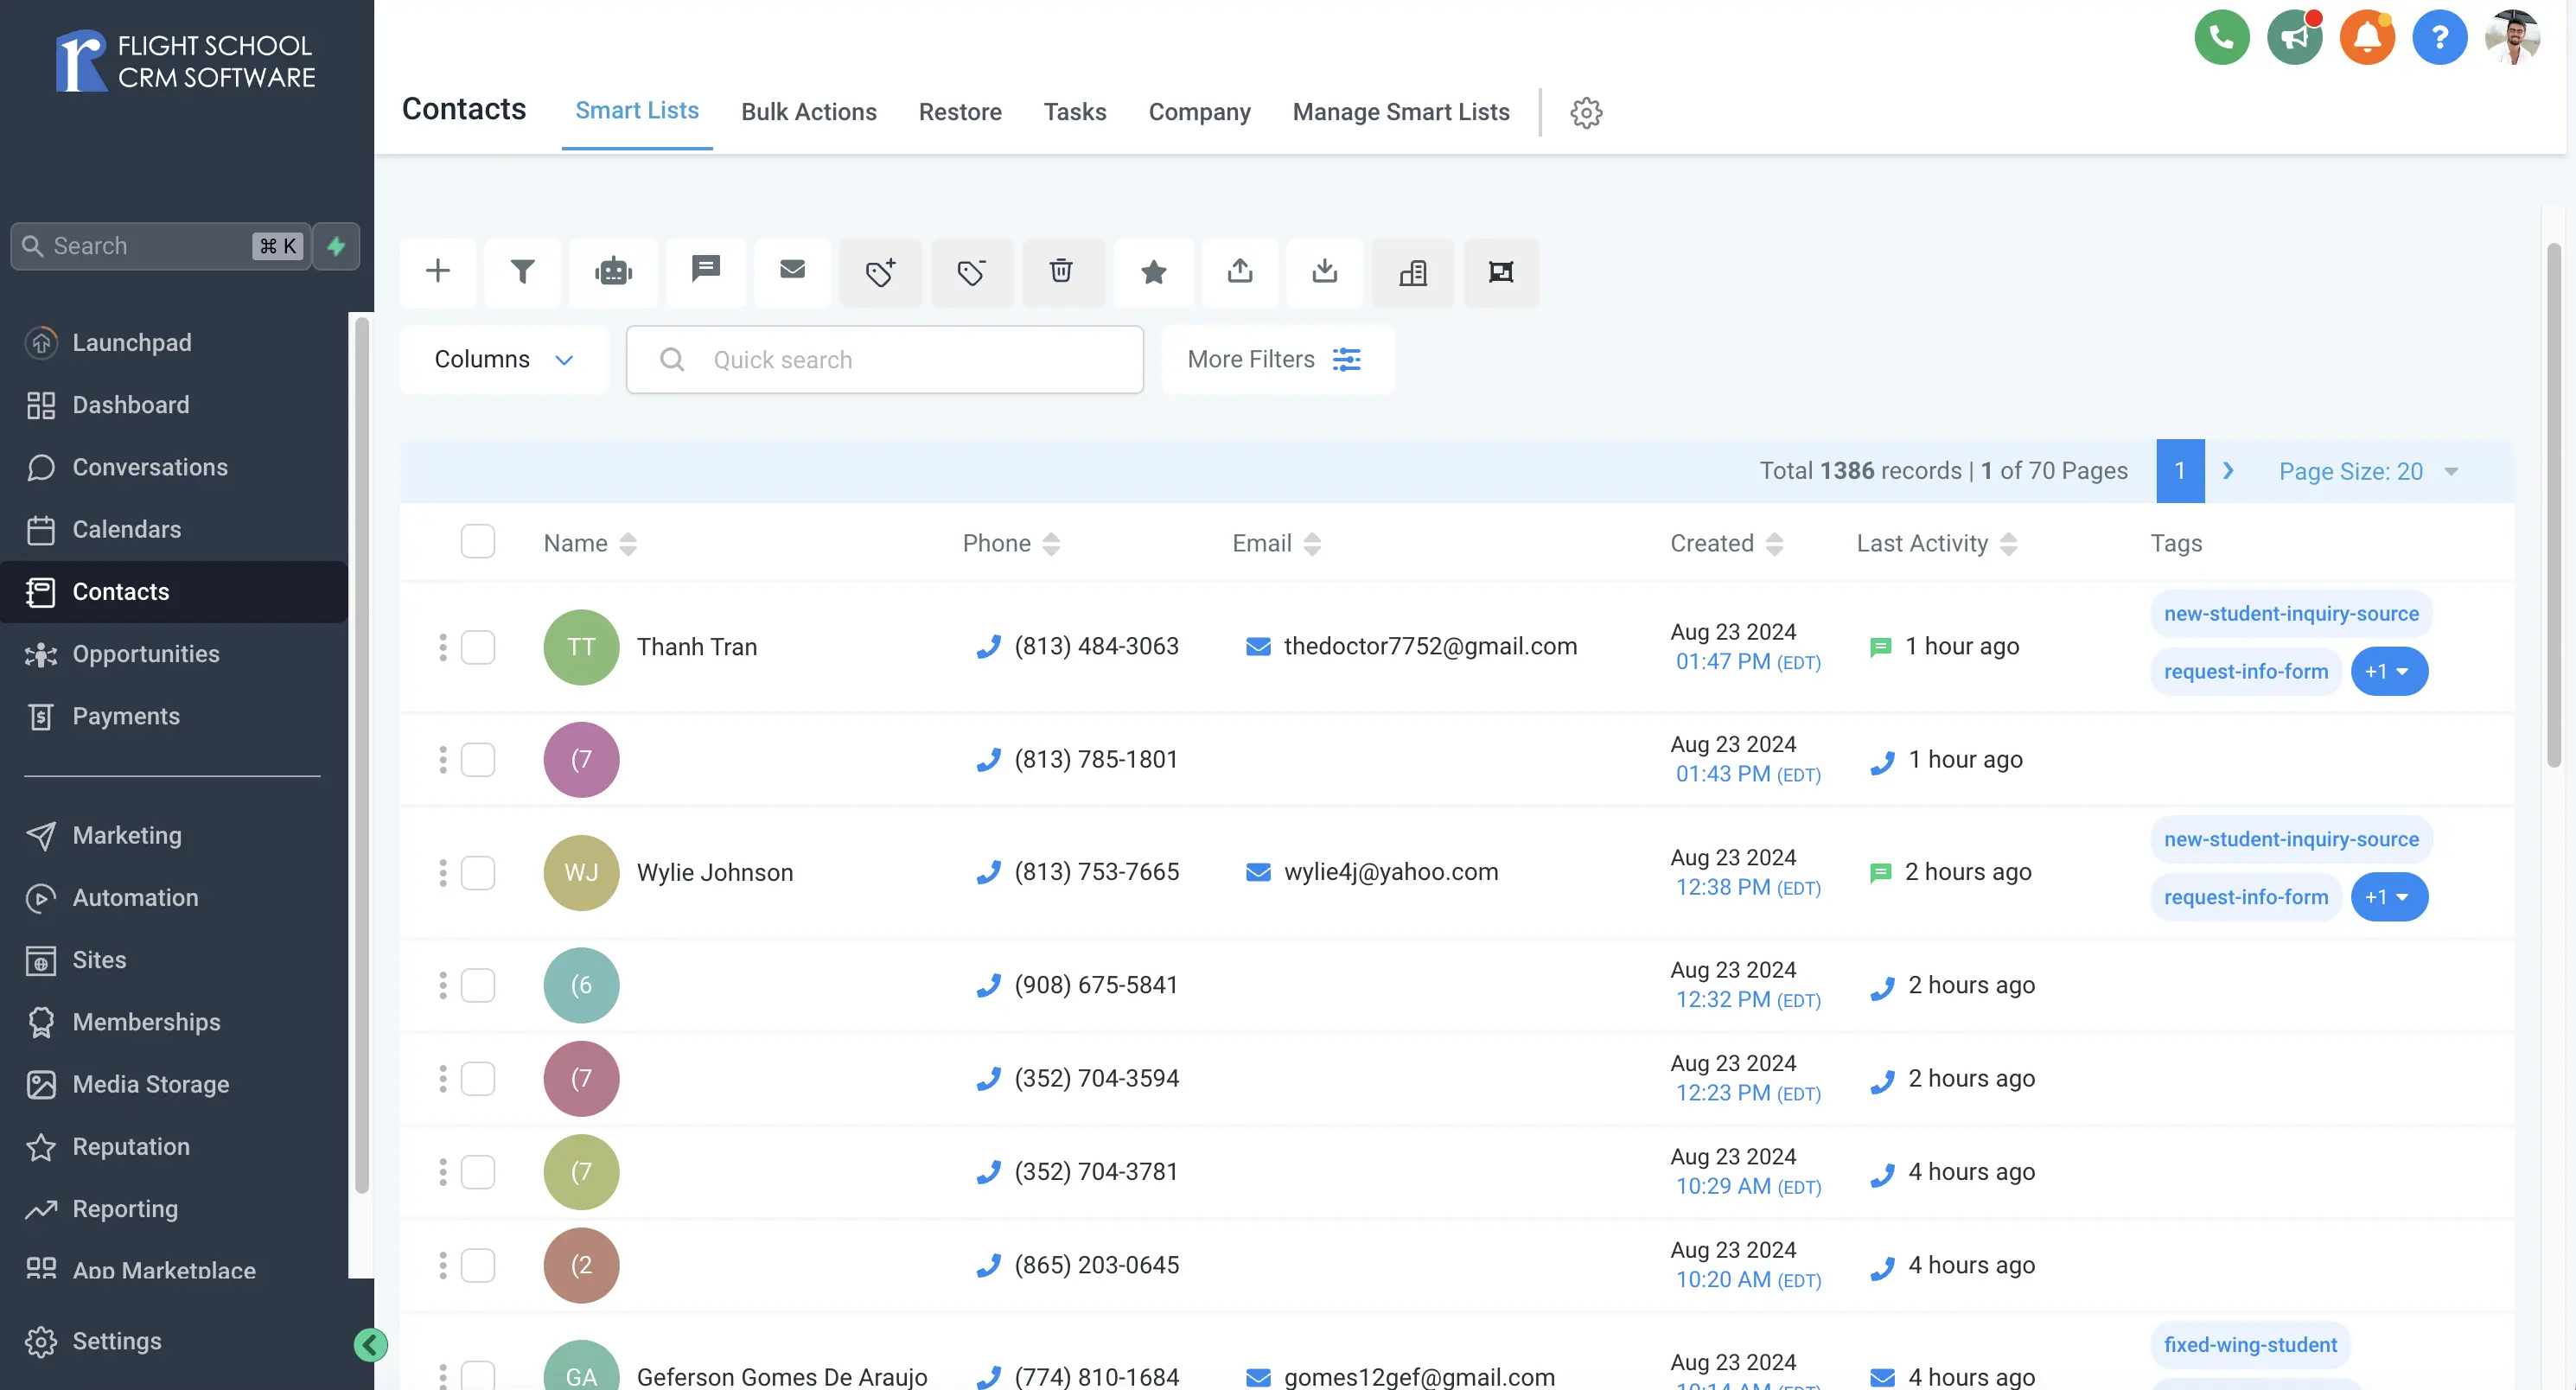This screenshot has height=1390, width=2576.
Task: Click phone icon next to (813) 484-3063
Action: [988, 647]
